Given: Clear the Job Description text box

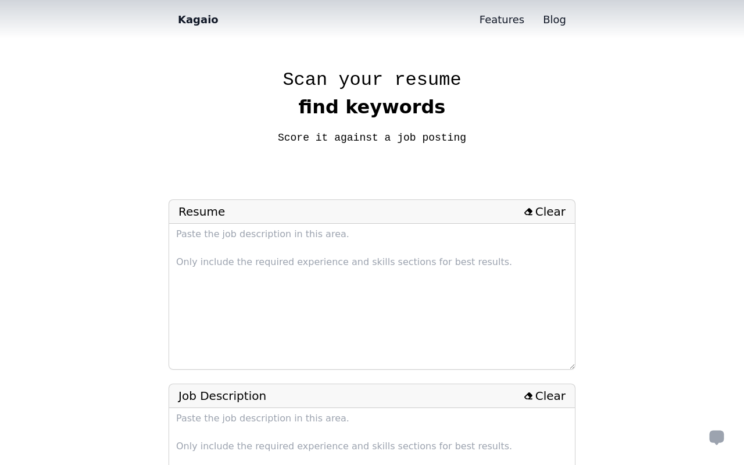Looking at the screenshot, I should click(545, 396).
